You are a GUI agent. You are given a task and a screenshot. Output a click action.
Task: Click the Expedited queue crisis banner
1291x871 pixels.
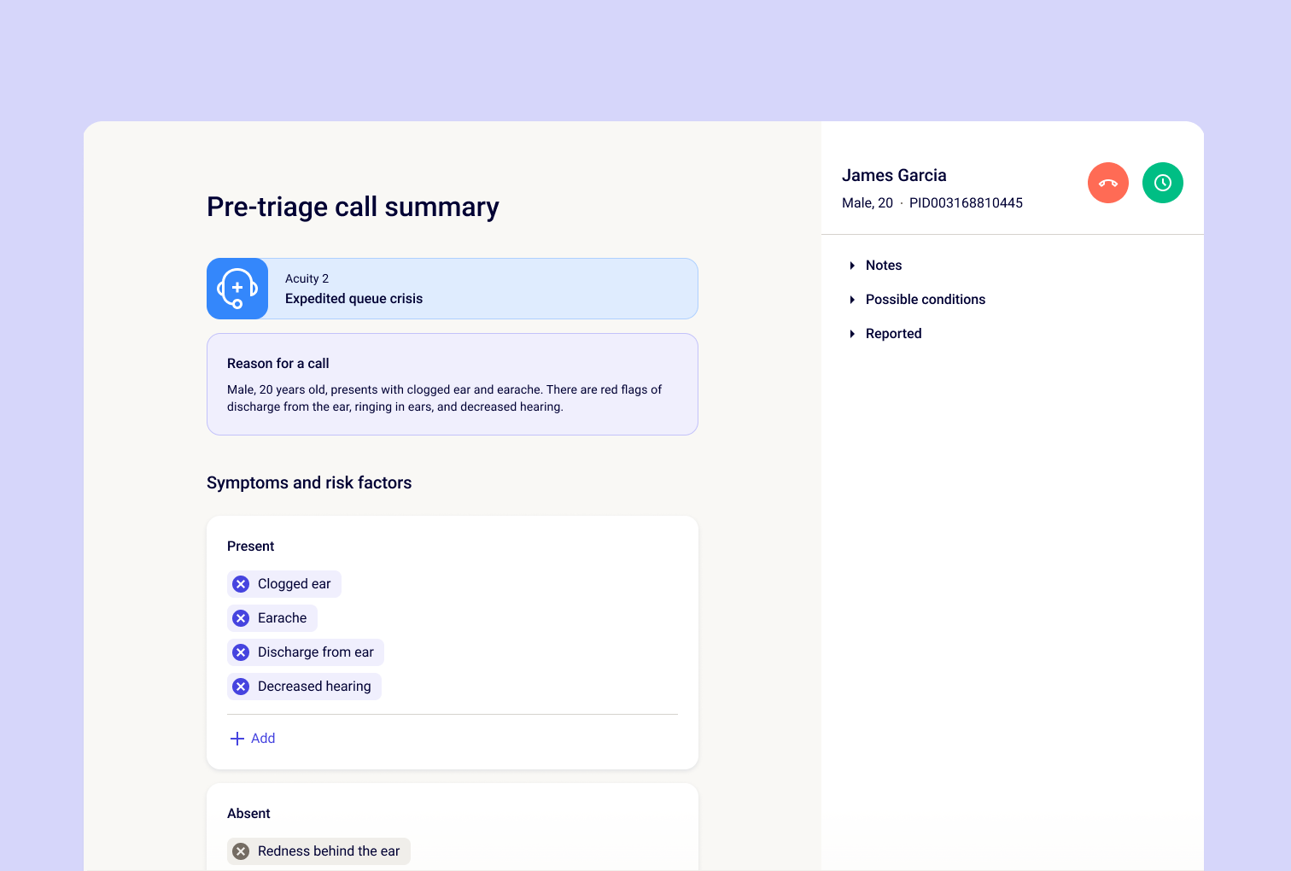482,289
